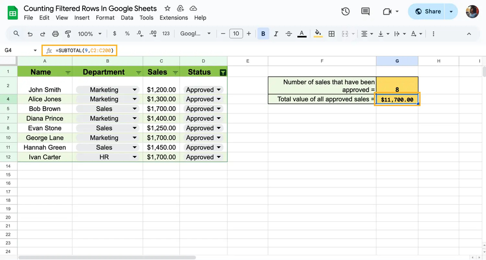This screenshot has height=260, width=486.
Task: Open the Status column filter dropdown
Action: pyautogui.click(x=223, y=72)
